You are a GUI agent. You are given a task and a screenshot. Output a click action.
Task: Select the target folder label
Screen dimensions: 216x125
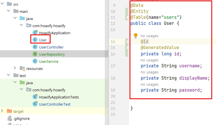click(x=18, y=112)
